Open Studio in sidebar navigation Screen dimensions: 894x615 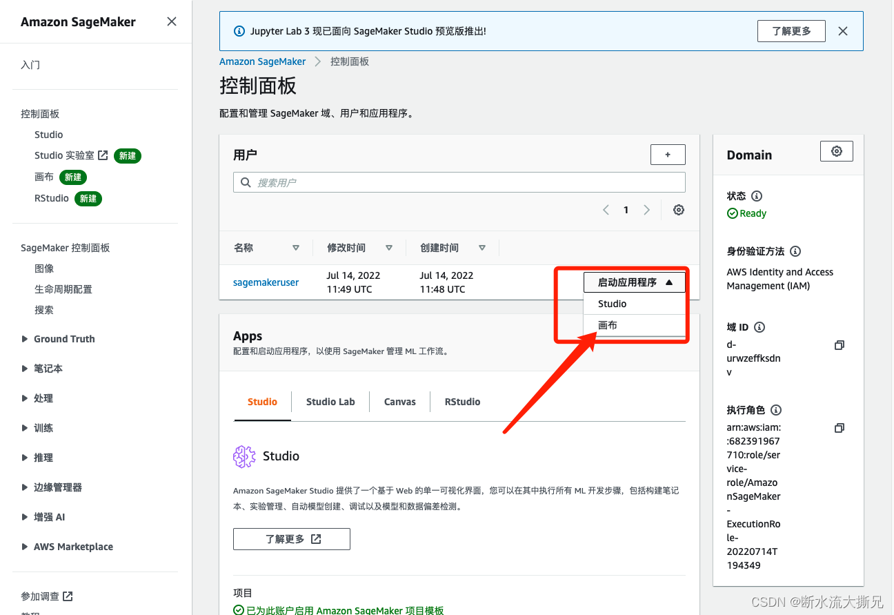coord(49,135)
